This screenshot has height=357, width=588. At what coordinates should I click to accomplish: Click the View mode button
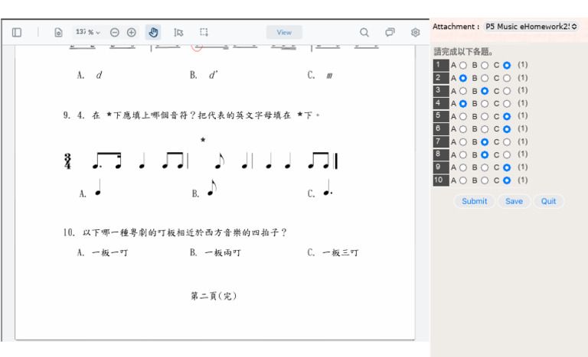click(x=284, y=33)
